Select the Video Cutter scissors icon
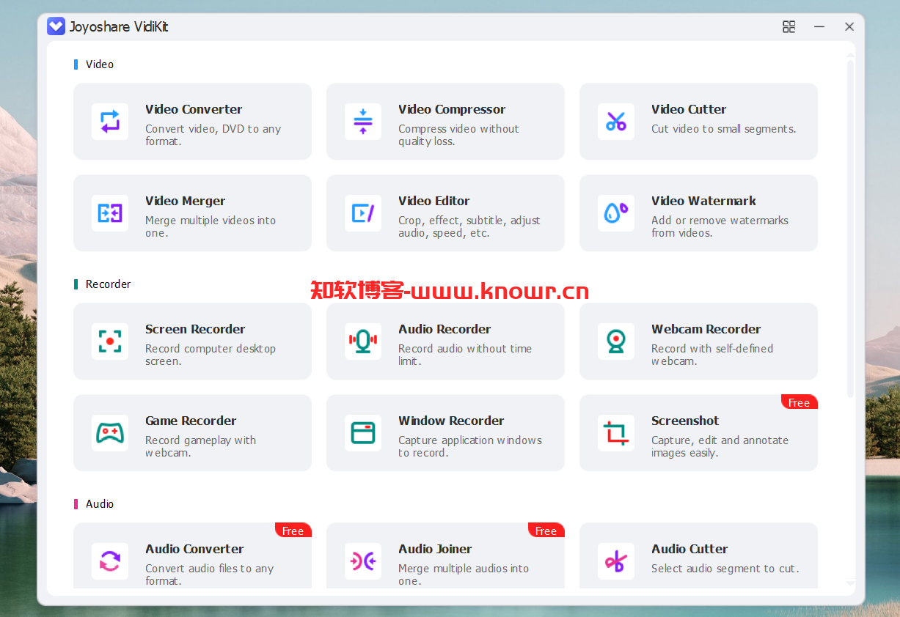 point(616,122)
